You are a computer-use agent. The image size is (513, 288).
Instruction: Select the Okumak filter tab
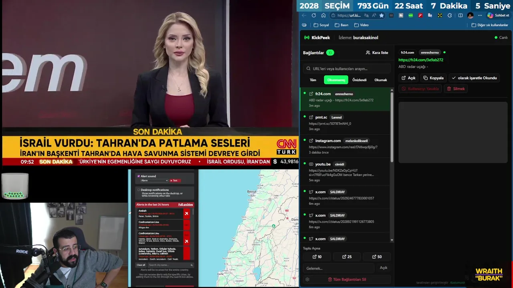[x=381, y=80]
